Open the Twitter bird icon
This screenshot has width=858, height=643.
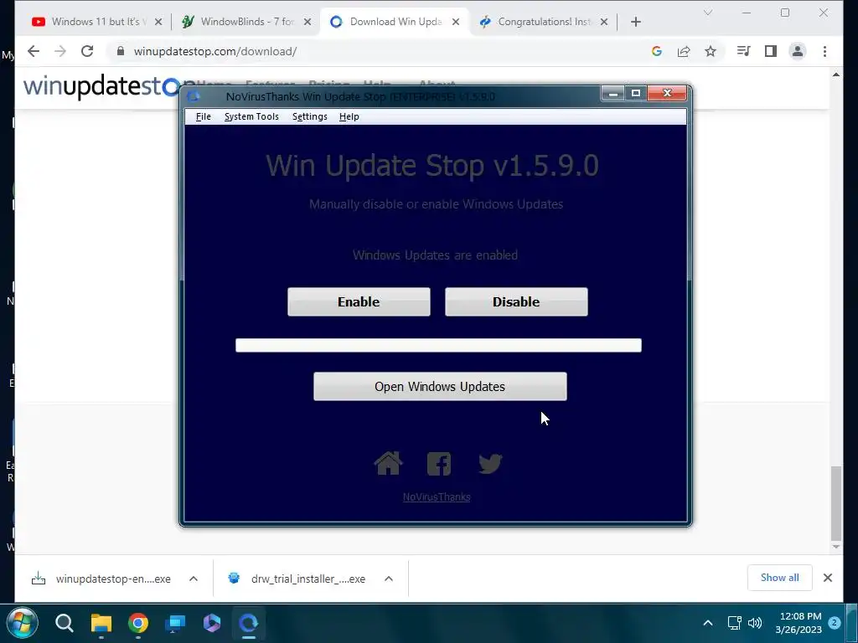[x=489, y=464]
